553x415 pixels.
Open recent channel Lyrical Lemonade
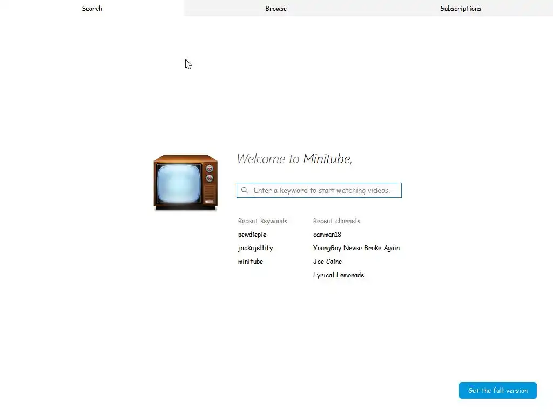[338, 275]
